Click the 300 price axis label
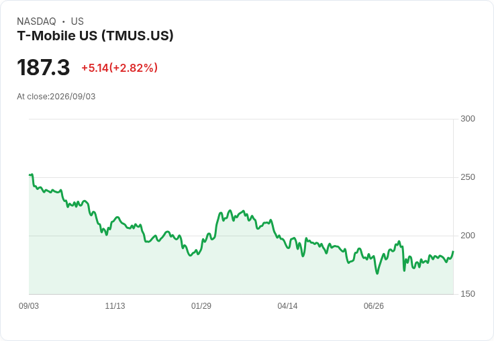Image resolution: width=494 pixels, height=341 pixels. click(x=468, y=119)
